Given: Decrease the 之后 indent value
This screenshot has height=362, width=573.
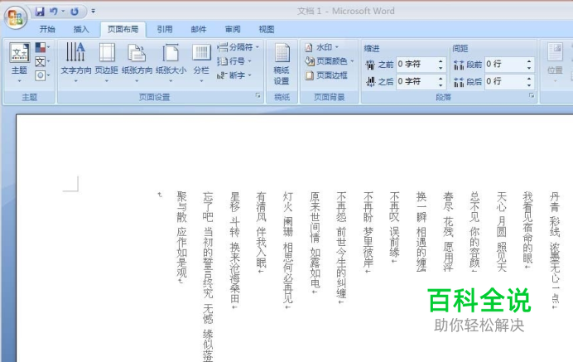Looking at the screenshot, I should coord(441,84).
